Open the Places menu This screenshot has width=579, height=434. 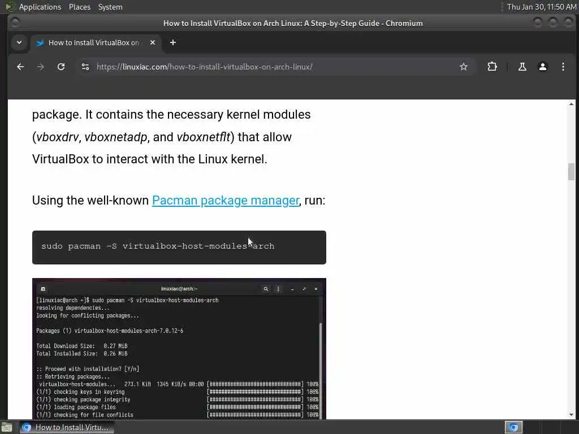[79, 7]
